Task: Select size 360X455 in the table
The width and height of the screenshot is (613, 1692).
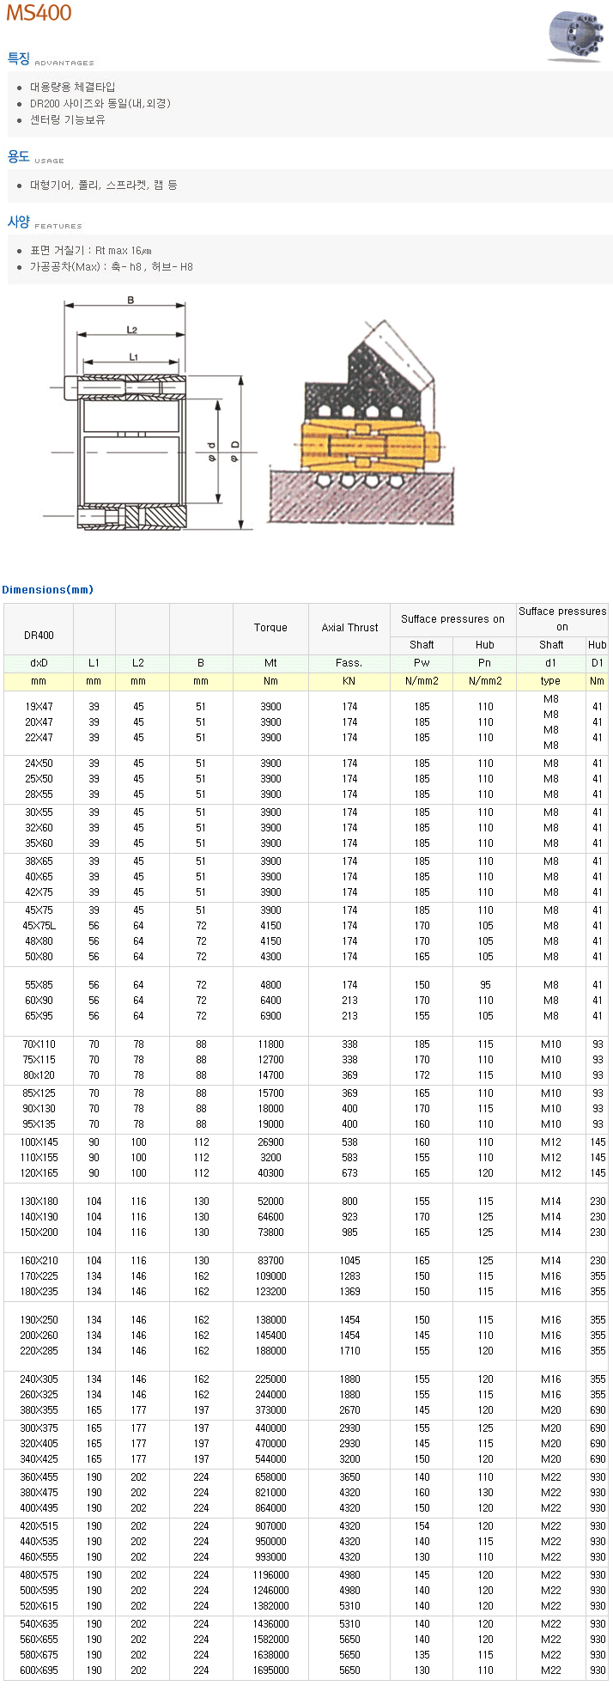Action: click(39, 1477)
